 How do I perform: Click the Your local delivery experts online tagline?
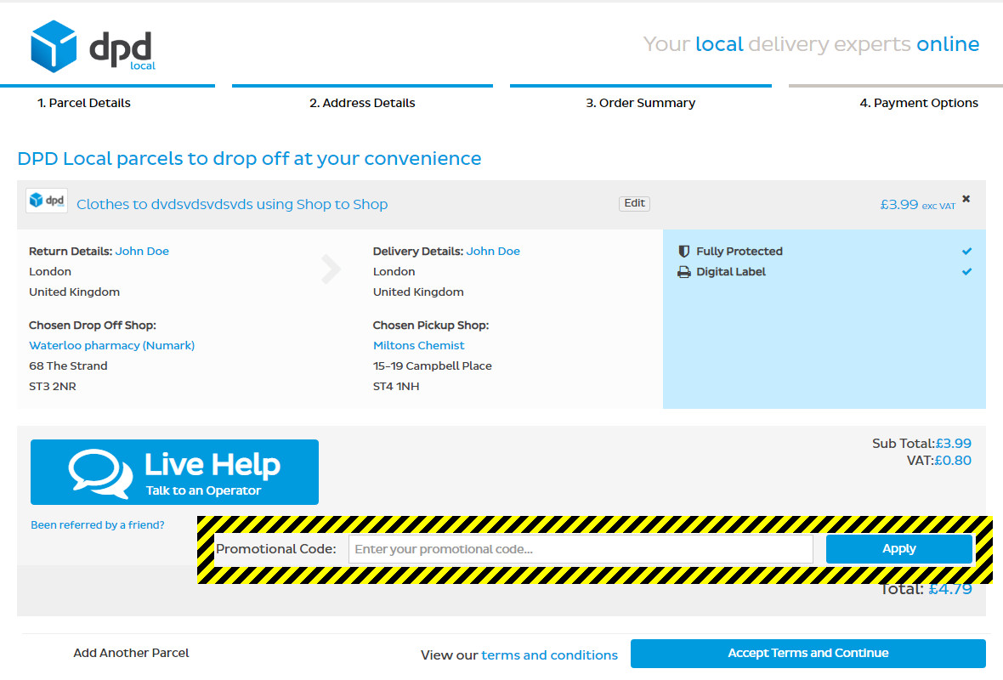pos(811,44)
